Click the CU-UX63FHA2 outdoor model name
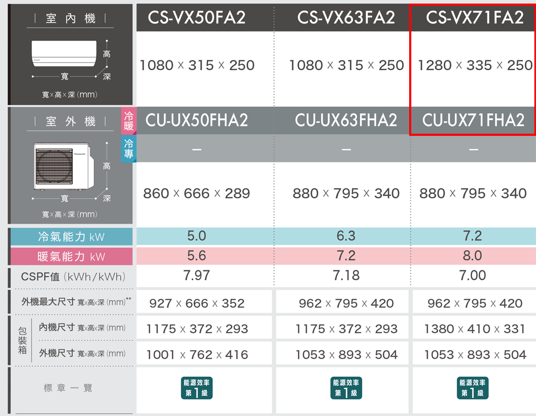 346,121
